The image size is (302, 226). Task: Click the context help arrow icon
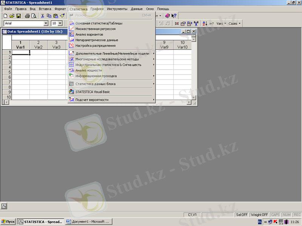point(174,16)
